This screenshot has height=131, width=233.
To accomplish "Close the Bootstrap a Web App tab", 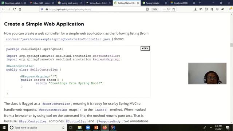I will pyautogui.click(x=25, y=3).
